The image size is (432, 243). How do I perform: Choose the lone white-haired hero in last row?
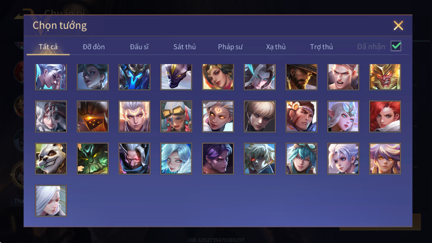[x=51, y=201]
